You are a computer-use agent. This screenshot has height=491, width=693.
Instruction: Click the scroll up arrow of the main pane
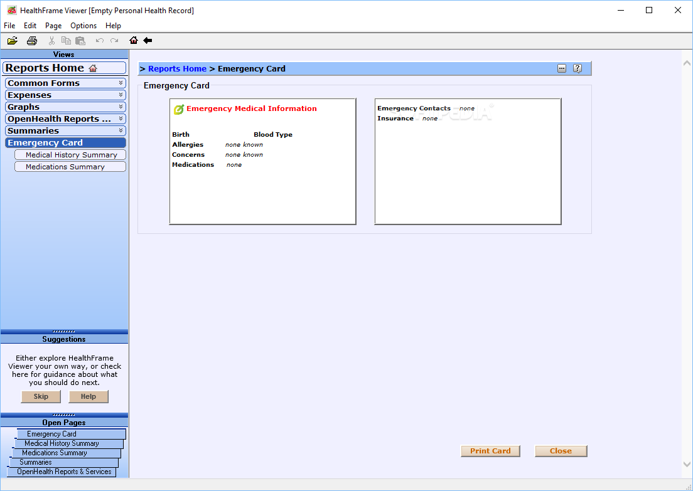[x=687, y=63]
